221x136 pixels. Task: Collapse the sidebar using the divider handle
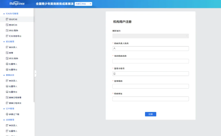[36, 73]
